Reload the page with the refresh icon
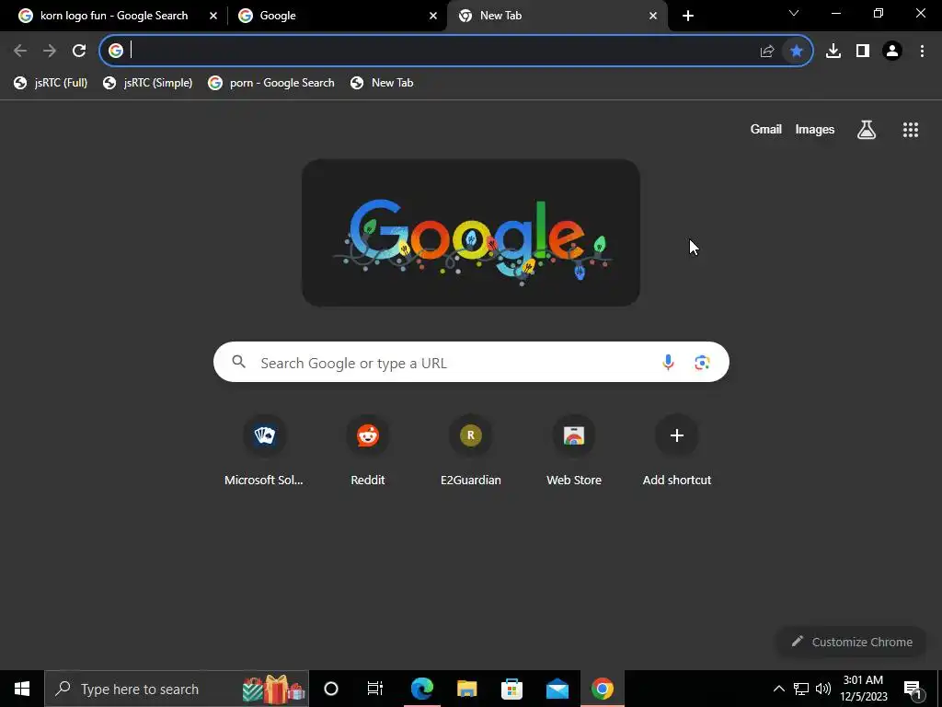Viewport: 942px width, 707px height. click(79, 52)
